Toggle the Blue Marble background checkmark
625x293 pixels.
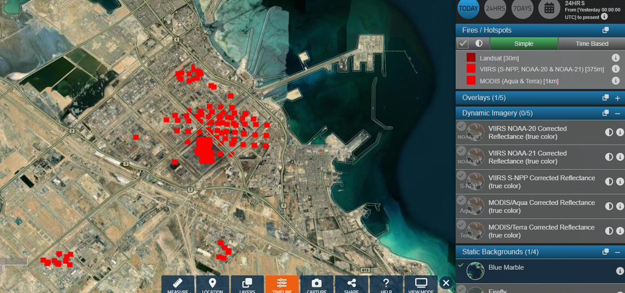[461, 265]
